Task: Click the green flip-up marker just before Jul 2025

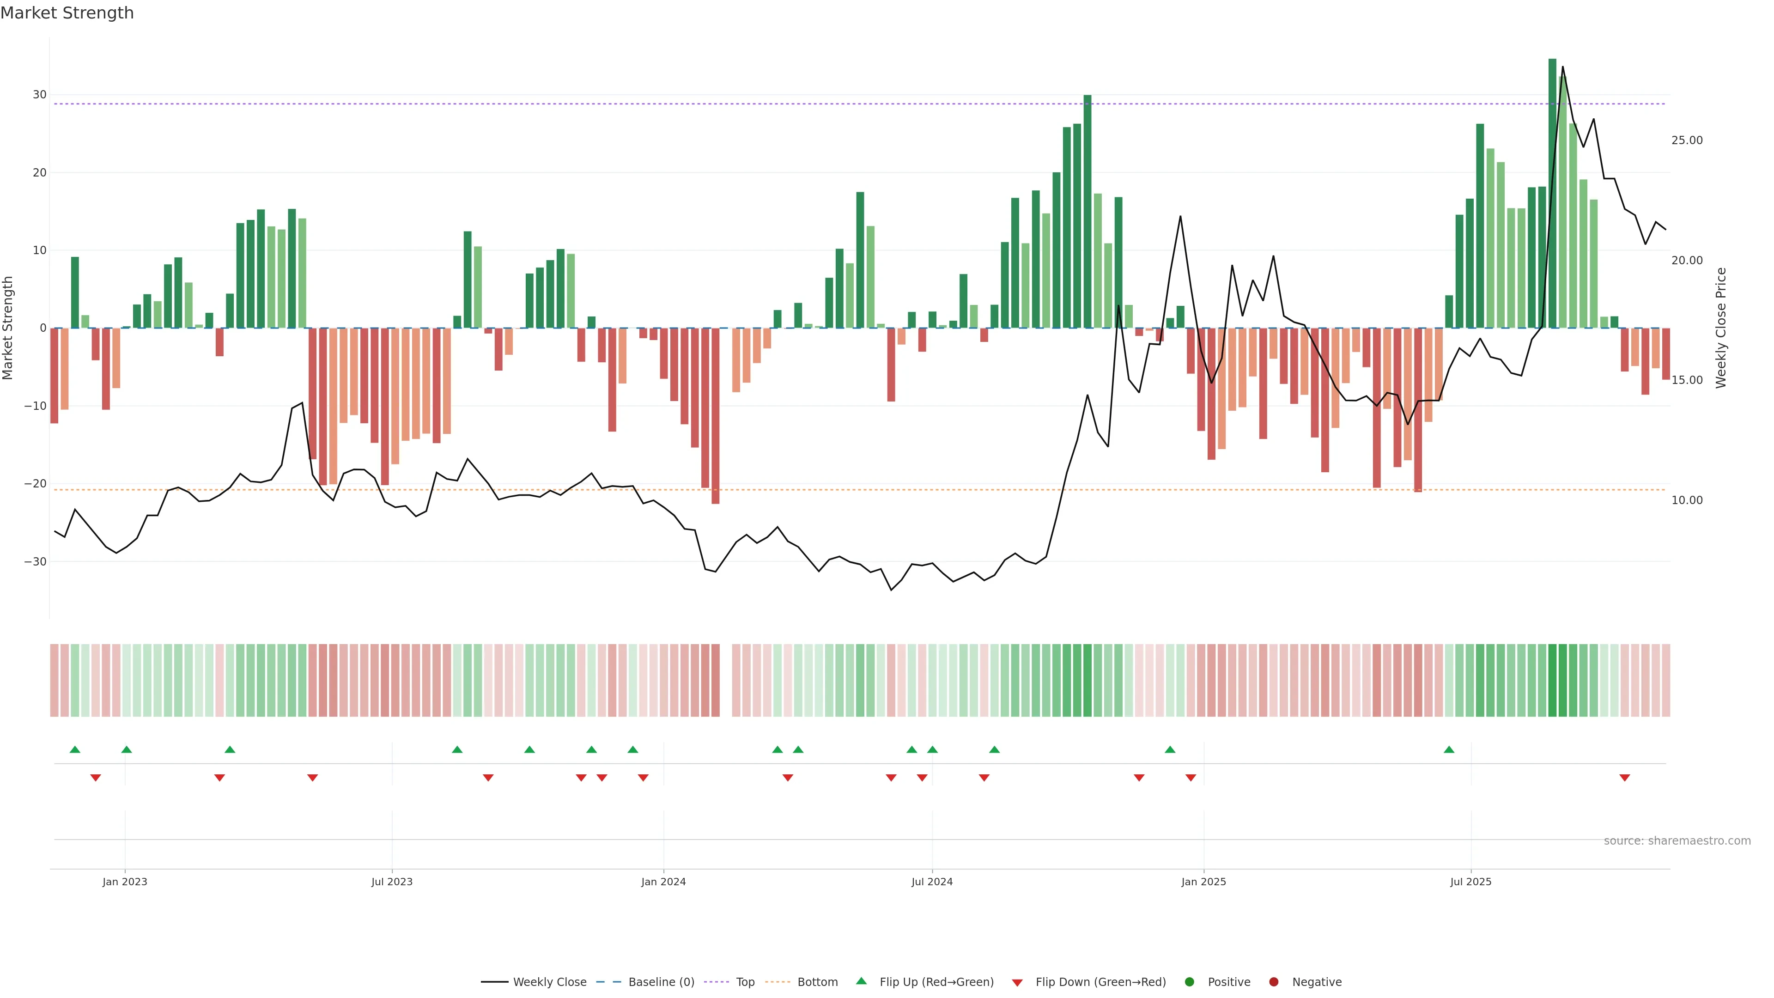Action: (1449, 749)
